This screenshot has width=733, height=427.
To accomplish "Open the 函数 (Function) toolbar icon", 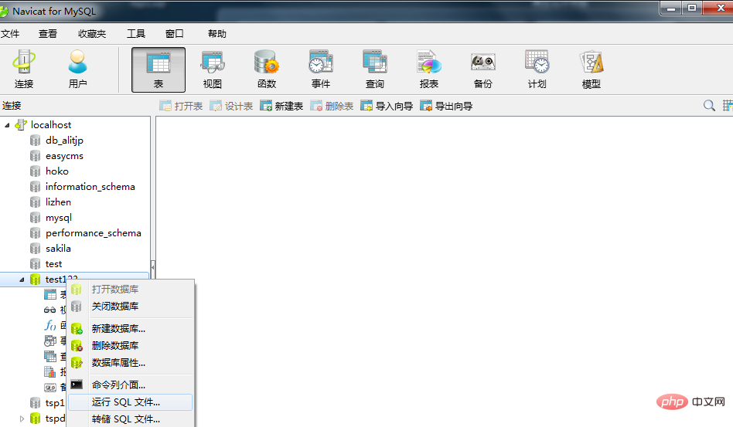I will [x=267, y=69].
